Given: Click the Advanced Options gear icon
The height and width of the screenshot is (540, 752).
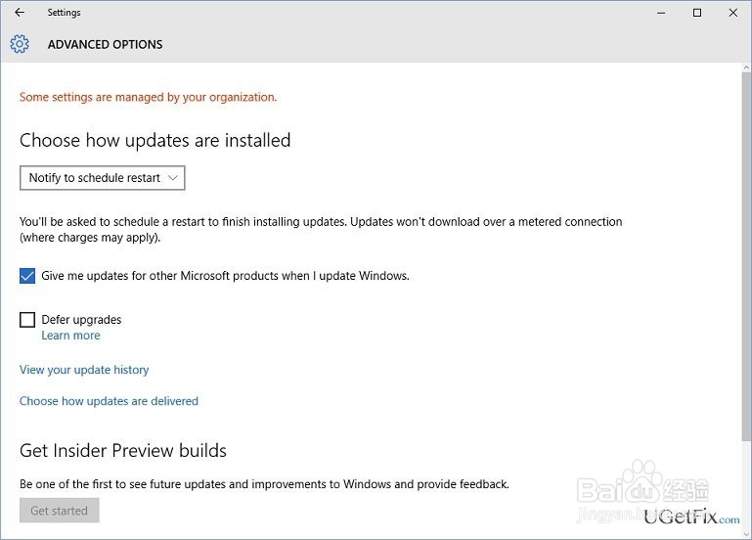Looking at the screenshot, I should coord(20,44).
